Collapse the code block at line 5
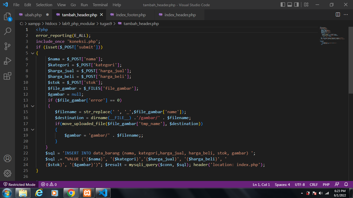The height and width of the screenshot is (198, 353). point(32,53)
